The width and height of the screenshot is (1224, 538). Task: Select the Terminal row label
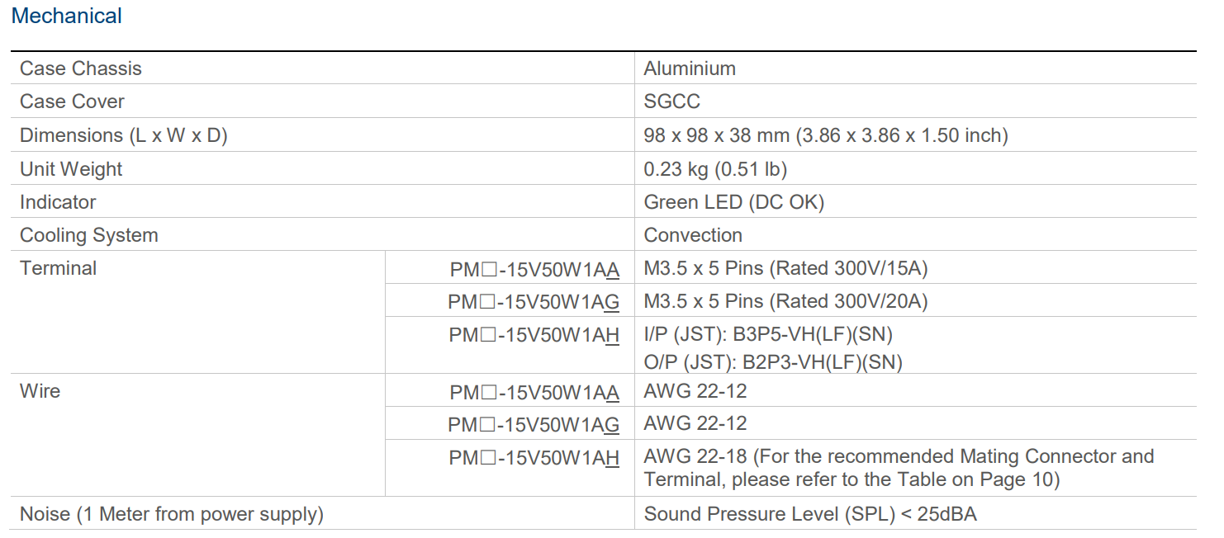pyautogui.click(x=58, y=268)
